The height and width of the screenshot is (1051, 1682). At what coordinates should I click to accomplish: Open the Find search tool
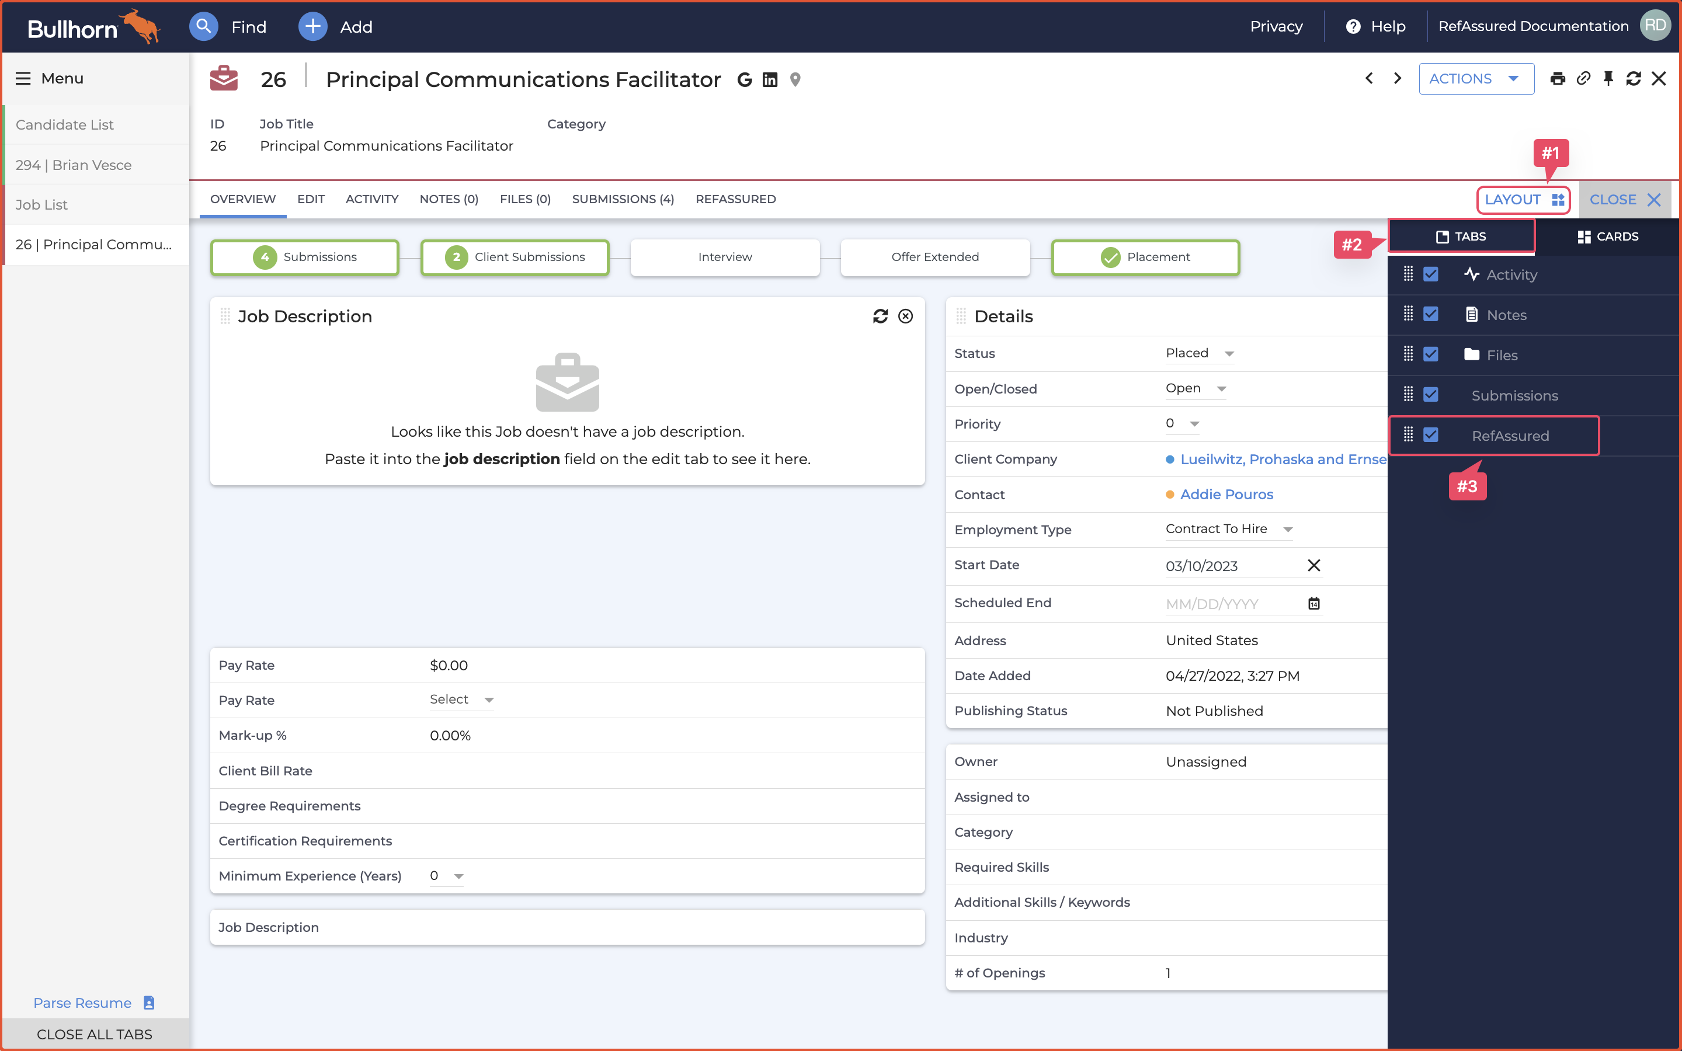(x=204, y=26)
